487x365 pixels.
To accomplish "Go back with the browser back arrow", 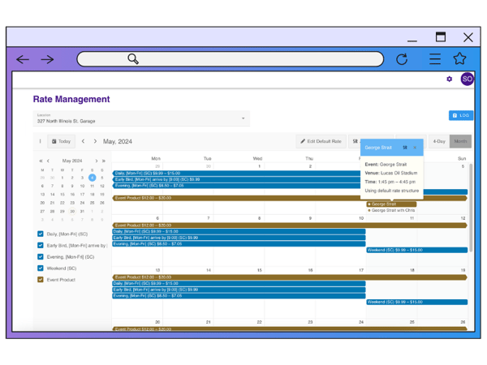I will pos(23,59).
